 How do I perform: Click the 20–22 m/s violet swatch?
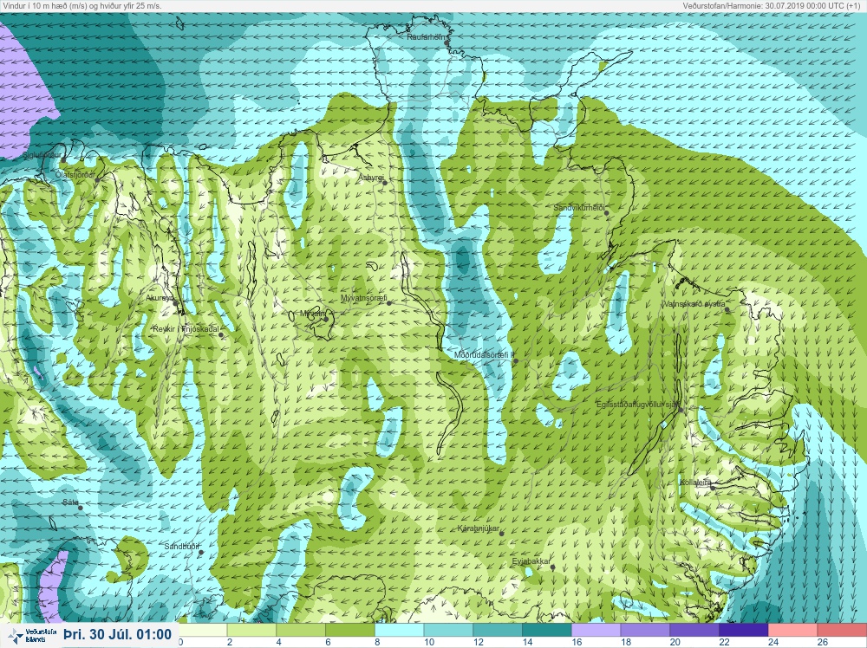click(x=694, y=630)
